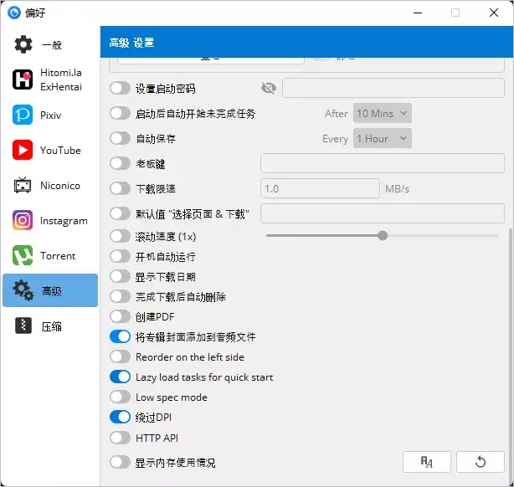Click the 压缩 archive icon
The width and height of the screenshot is (514, 487).
click(x=23, y=326)
